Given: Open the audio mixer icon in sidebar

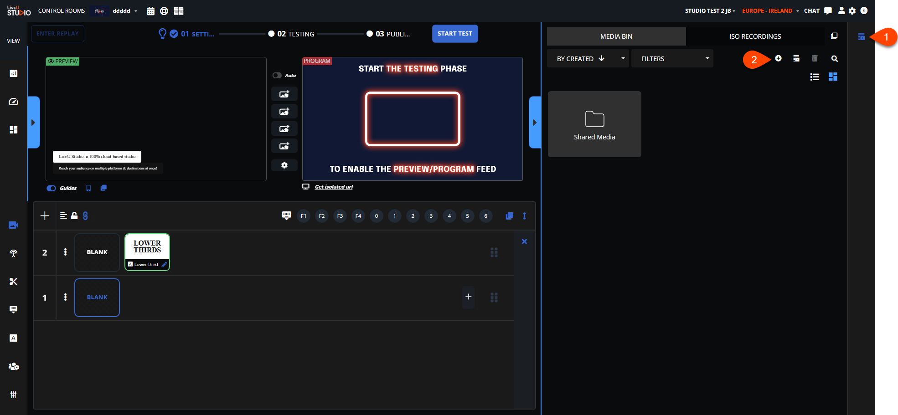Looking at the screenshot, I should tap(13, 395).
